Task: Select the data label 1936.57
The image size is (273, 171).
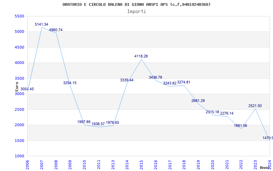Action: tap(98, 124)
